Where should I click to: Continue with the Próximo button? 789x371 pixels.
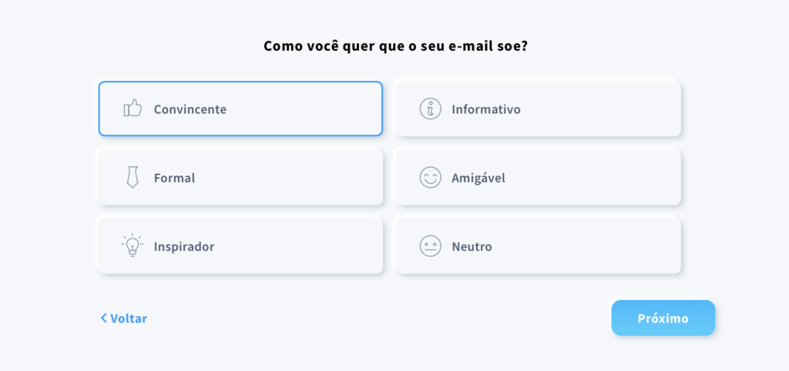[x=663, y=318]
